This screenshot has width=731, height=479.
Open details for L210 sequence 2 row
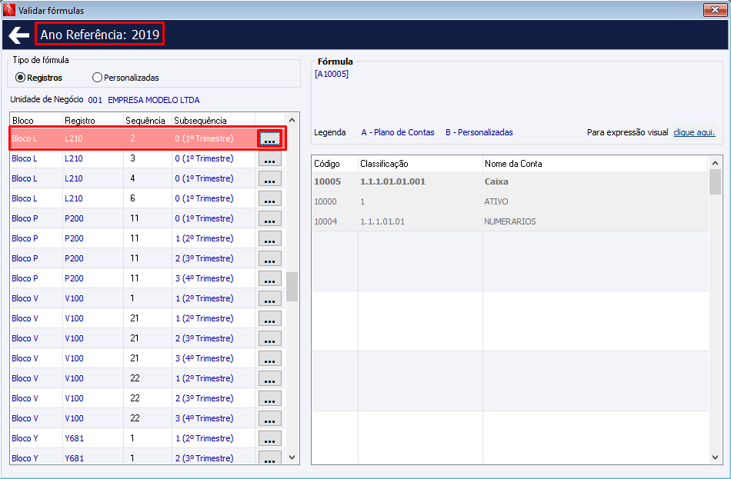269,138
